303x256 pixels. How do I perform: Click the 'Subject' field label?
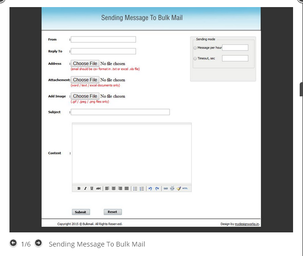tap(54, 112)
